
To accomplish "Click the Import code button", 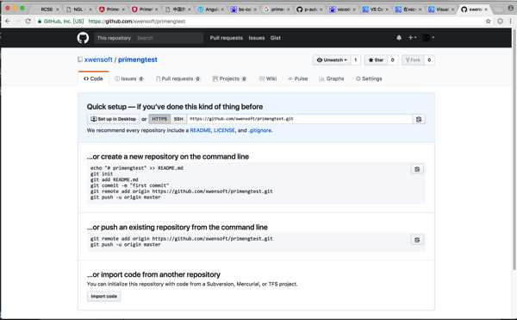I will (x=104, y=296).
